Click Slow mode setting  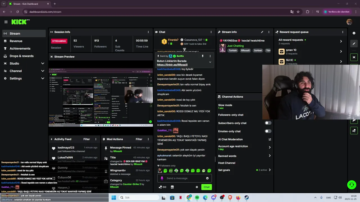(x=225, y=106)
